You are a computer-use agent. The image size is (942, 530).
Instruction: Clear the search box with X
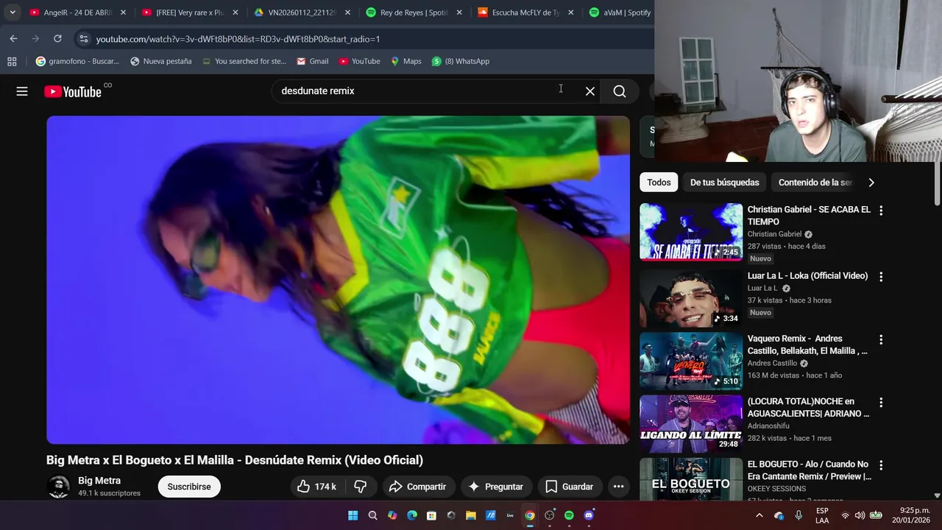(590, 91)
